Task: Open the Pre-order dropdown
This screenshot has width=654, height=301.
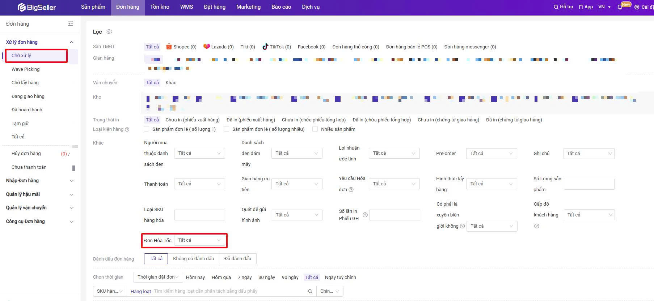Action: pos(491,154)
